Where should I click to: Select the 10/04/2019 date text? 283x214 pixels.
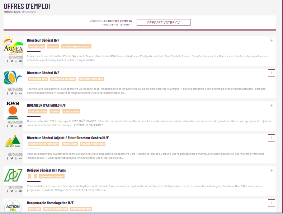16,57
